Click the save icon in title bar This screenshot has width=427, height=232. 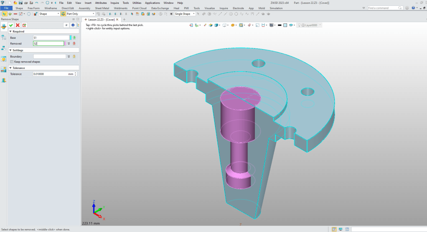20,3
